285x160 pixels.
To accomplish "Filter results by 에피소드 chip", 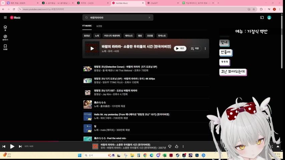I will click(x=129, y=36).
